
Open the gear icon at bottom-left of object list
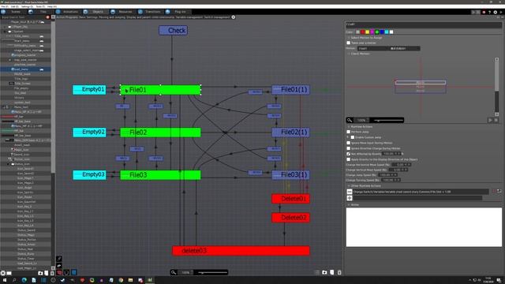[x=3, y=273]
